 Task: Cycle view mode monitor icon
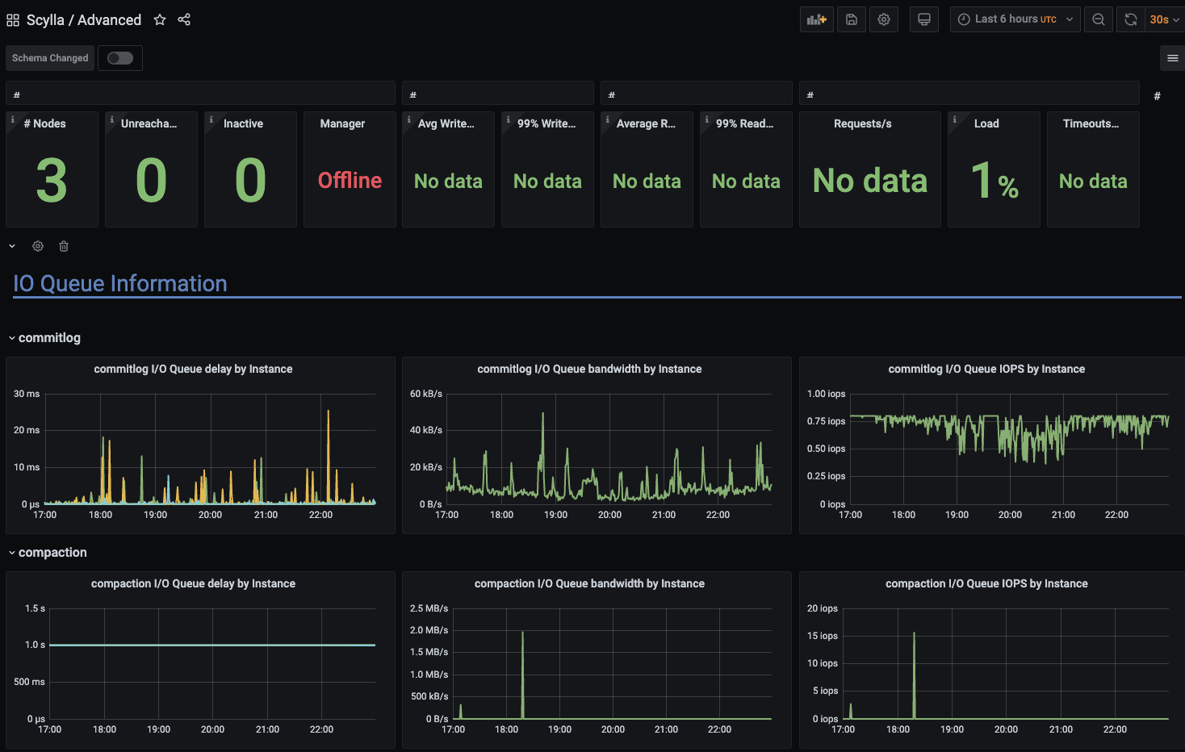pyautogui.click(x=924, y=19)
